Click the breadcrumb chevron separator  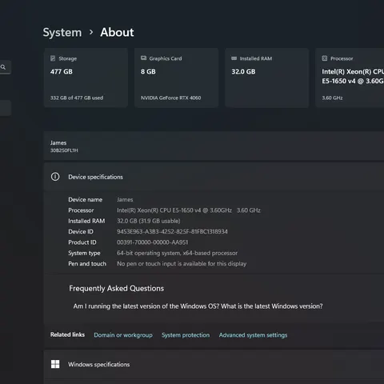pyautogui.click(x=91, y=32)
